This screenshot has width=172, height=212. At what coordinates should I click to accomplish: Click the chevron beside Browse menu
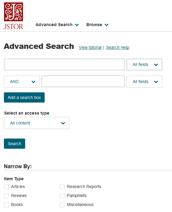click(107, 25)
